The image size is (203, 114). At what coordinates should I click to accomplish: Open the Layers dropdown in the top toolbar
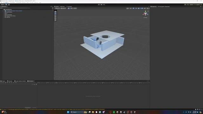193,4
